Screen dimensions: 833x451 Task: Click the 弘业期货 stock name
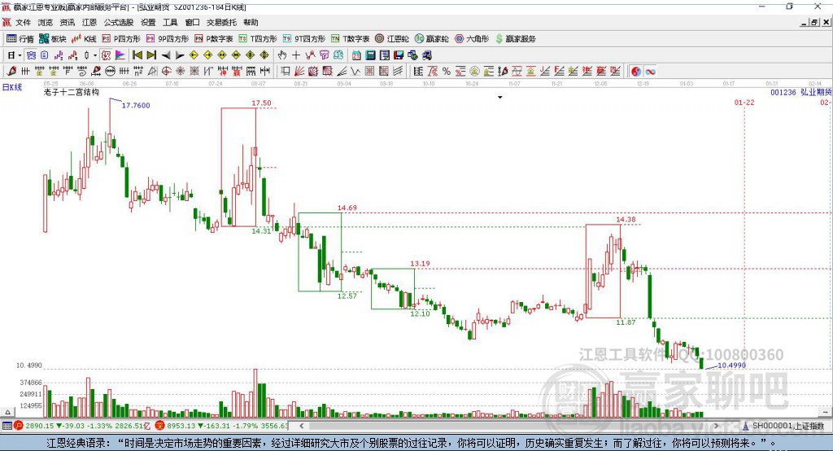pyautogui.click(x=816, y=93)
